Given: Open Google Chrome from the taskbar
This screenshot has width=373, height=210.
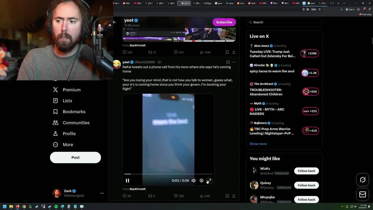Looking at the screenshot, I should point(24,207).
